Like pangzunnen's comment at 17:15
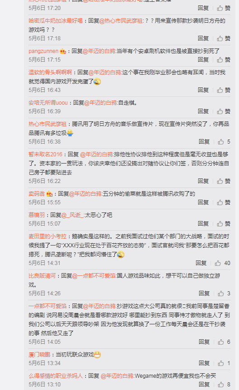The image size is (239, 390). (x=224, y=60)
